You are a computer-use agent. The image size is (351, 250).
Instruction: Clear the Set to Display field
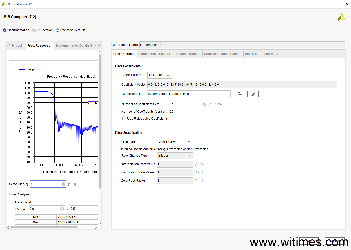(63, 184)
